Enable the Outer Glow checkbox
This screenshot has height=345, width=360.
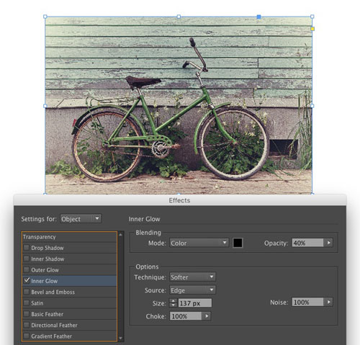point(27,269)
